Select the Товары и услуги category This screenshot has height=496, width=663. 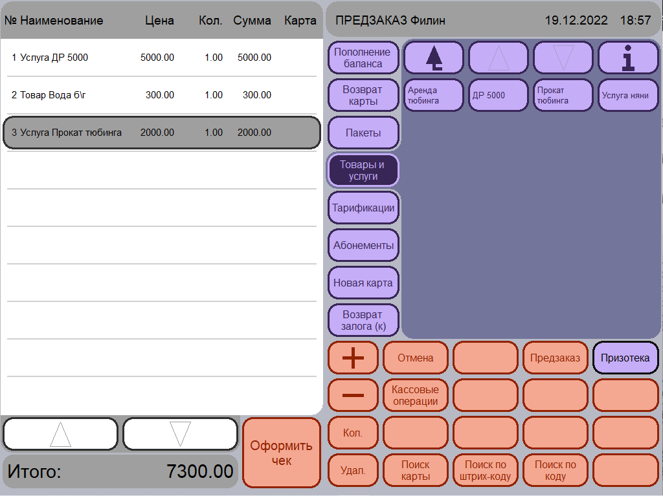point(363,170)
